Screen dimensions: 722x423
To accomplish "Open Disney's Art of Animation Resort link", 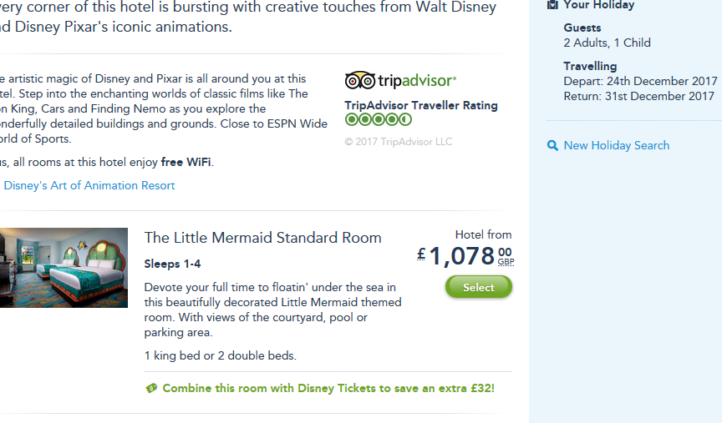I will (x=89, y=185).
